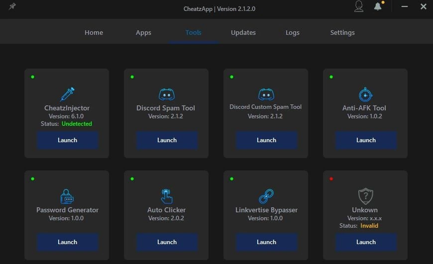Click 'Version: x.x.x' text
Image resolution: width=433 pixels, height=264 pixels.
(x=364, y=218)
